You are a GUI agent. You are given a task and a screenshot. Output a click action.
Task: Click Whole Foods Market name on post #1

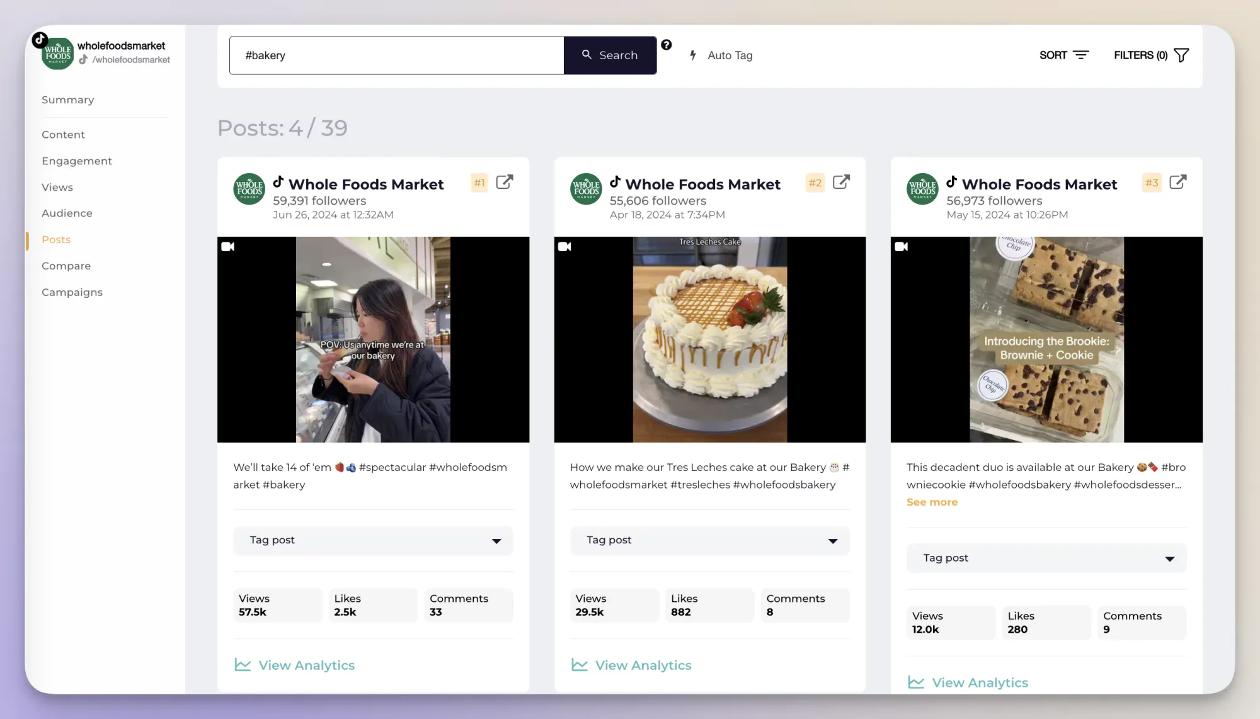[366, 184]
